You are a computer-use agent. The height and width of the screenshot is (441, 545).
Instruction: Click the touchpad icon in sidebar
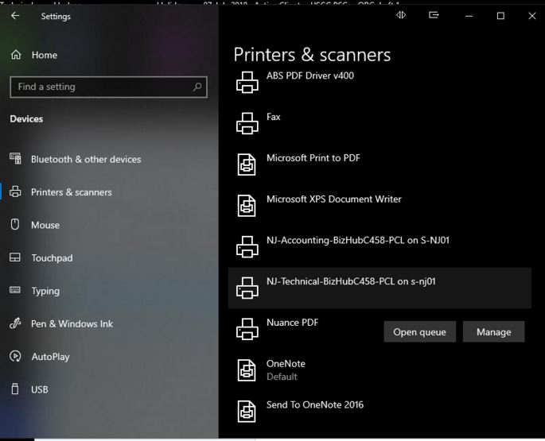[x=15, y=257]
